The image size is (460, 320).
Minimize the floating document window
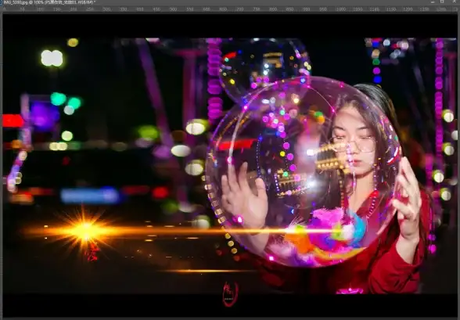click(433, 2)
